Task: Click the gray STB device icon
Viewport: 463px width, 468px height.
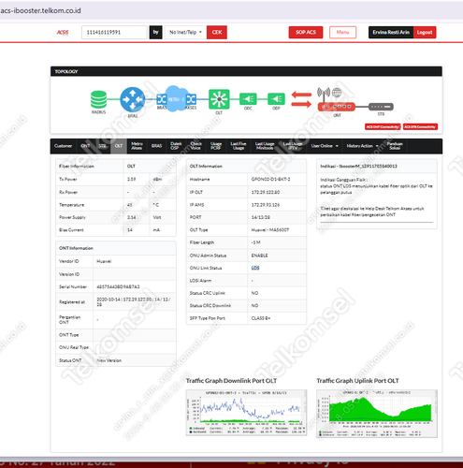Action: pos(381,107)
